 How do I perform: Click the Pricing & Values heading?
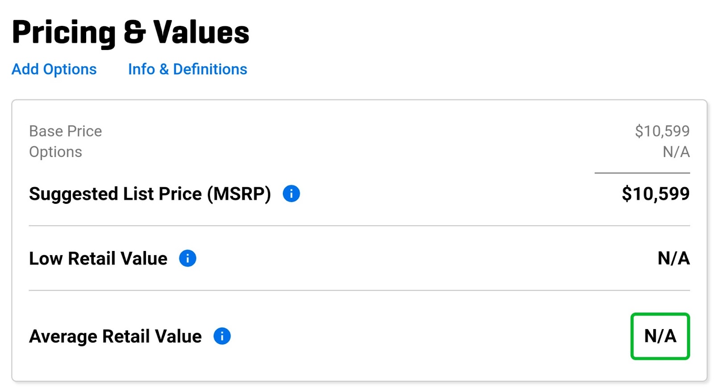coord(130,32)
